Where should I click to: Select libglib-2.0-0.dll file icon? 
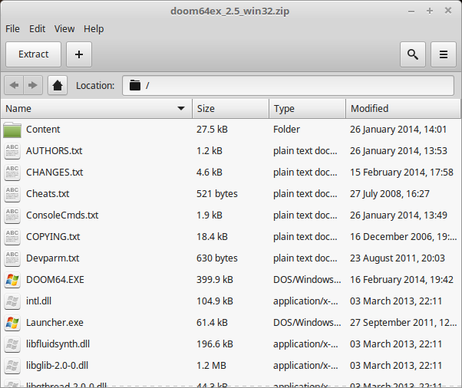click(12, 366)
